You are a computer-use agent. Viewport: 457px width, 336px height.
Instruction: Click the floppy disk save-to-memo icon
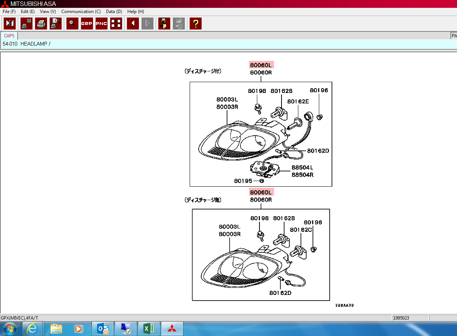tap(164, 24)
